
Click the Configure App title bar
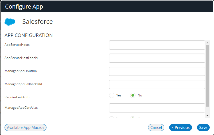pyautogui.click(x=107, y=7)
